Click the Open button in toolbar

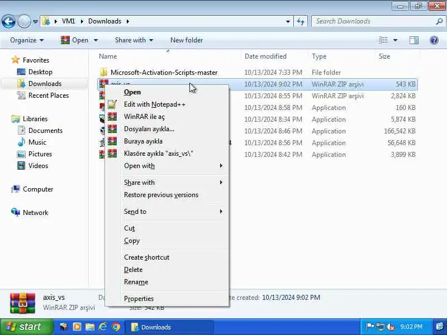pyautogui.click(x=75, y=40)
